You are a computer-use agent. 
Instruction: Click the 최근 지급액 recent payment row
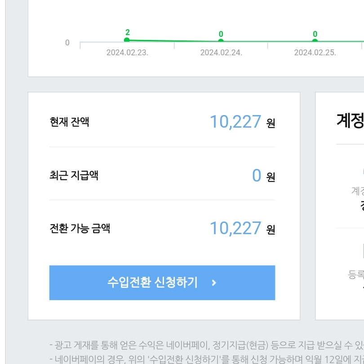(x=70, y=176)
